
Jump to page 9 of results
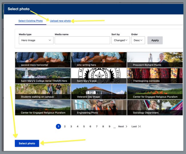click(x=109, y=126)
